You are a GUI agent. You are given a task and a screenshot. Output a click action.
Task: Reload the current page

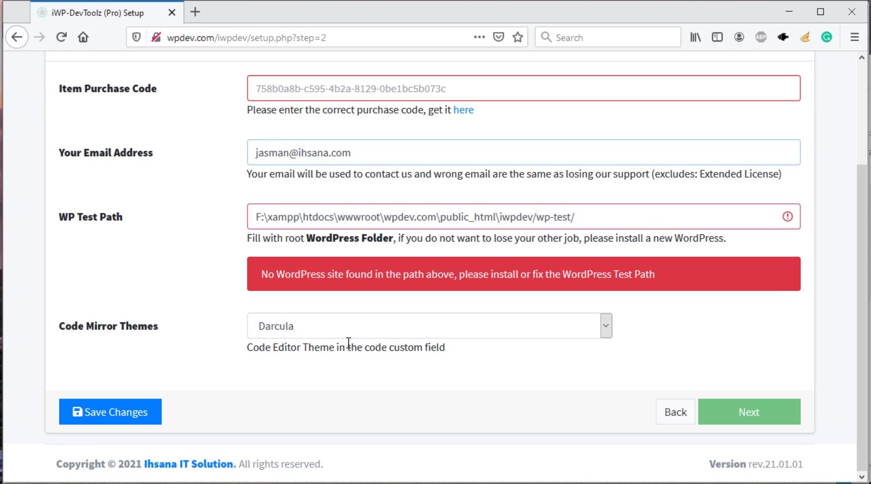(x=61, y=37)
